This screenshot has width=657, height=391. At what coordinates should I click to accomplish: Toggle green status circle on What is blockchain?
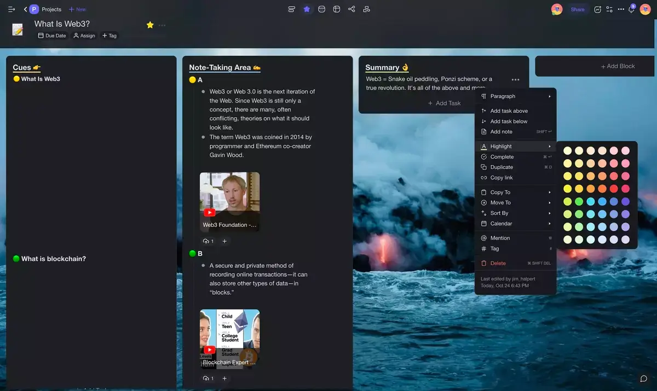[16, 259]
